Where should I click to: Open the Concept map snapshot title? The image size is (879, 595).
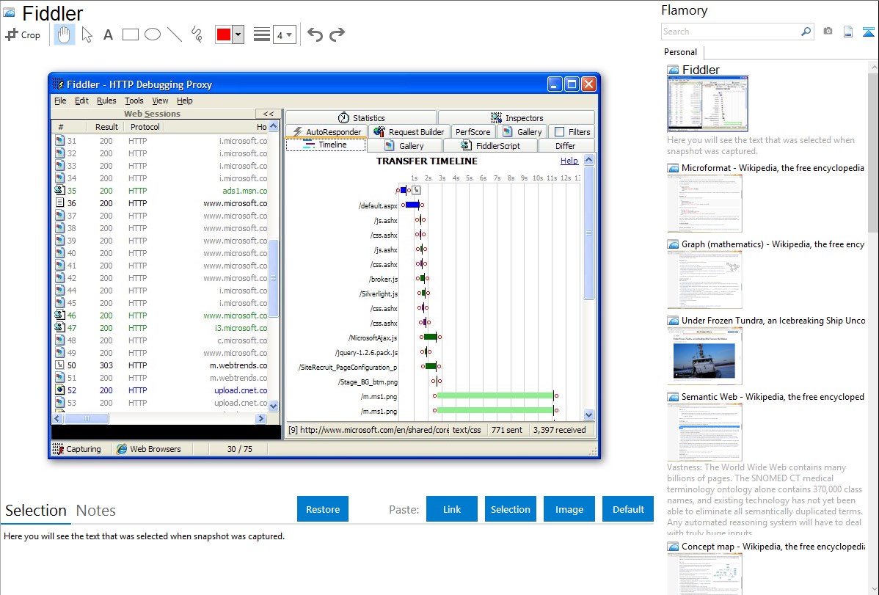click(773, 547)
